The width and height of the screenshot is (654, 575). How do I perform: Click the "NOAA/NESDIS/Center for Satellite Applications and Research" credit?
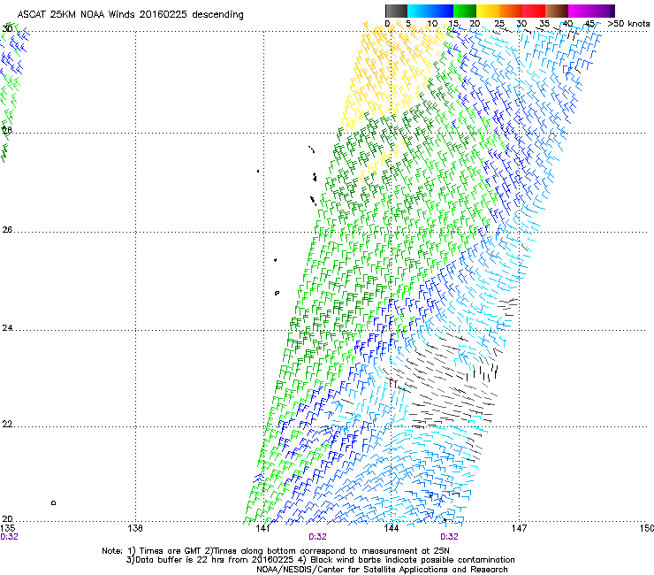pyautogui.click(x=382, y=570)
